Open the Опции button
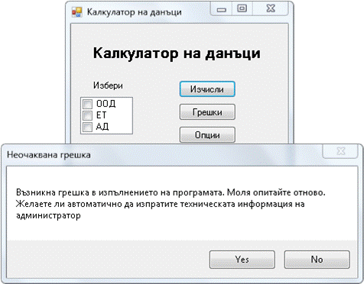 [207, 134]
